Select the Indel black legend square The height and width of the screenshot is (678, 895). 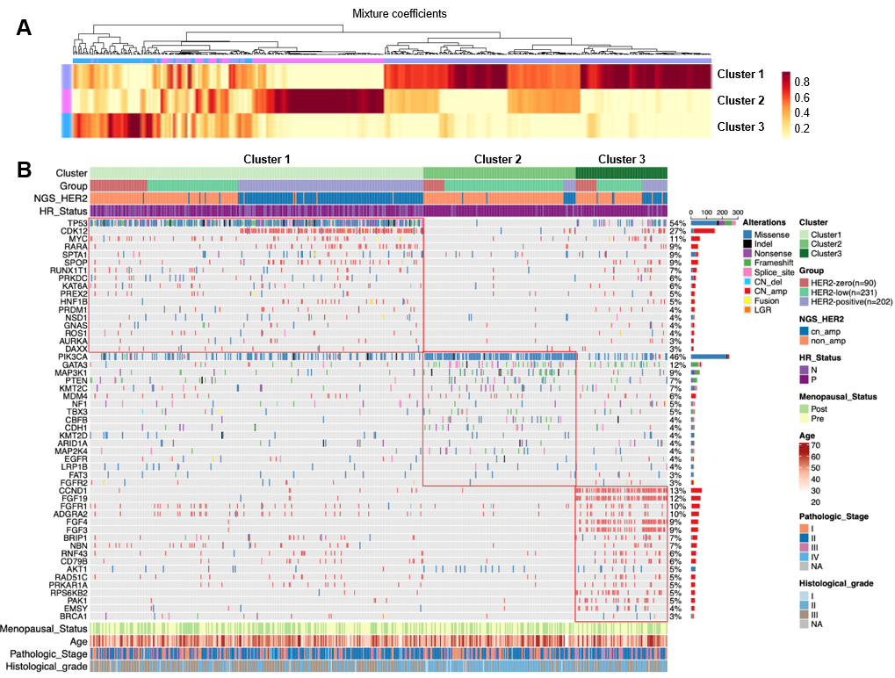[747, 245]
